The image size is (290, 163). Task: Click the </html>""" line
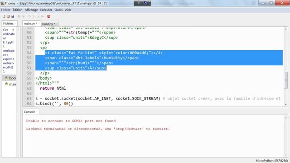coord(47,83)
